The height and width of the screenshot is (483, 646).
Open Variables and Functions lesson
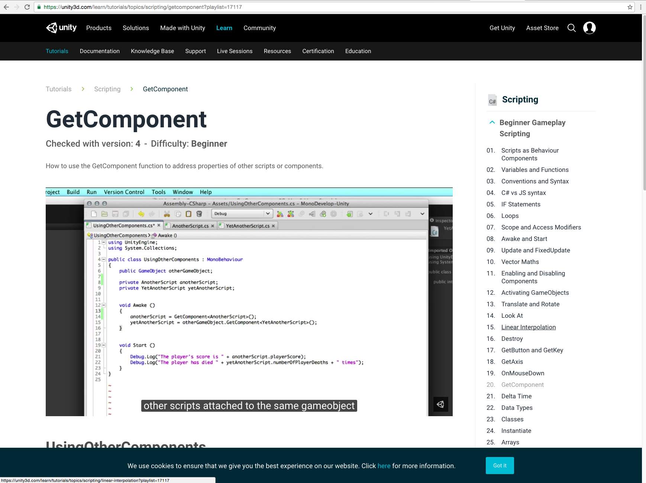535,170
